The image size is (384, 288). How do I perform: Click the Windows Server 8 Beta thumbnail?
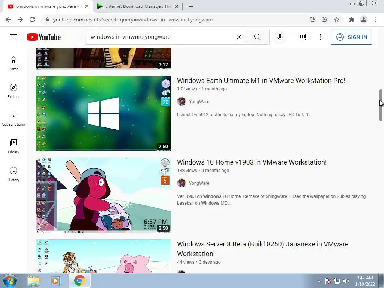tap(103, 256)
